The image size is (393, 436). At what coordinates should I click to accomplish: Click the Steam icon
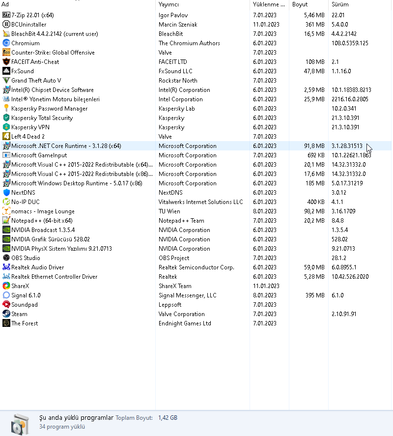coord(6,314)
